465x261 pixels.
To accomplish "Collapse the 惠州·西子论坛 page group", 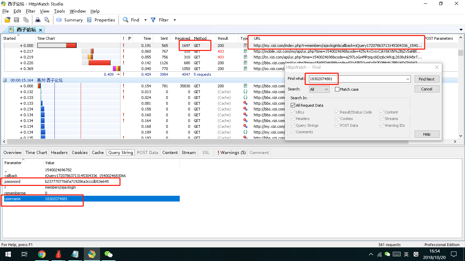I will 5,80.
